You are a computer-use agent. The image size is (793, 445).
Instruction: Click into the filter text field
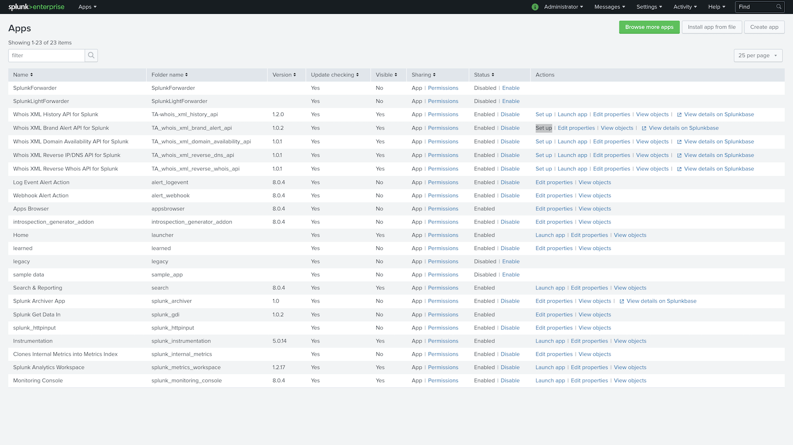click(x=47, y=55)
